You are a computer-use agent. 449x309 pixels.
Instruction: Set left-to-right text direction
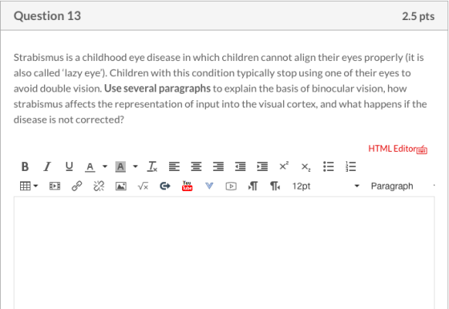(253, 186)
